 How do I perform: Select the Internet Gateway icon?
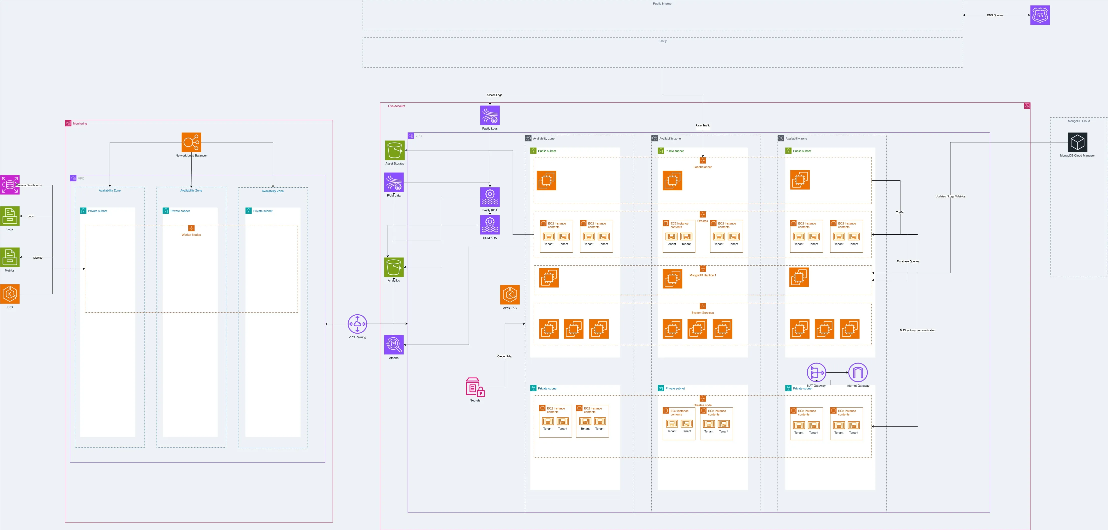[858, 373]
